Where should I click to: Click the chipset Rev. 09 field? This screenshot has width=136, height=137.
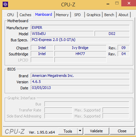pos(124,48)
